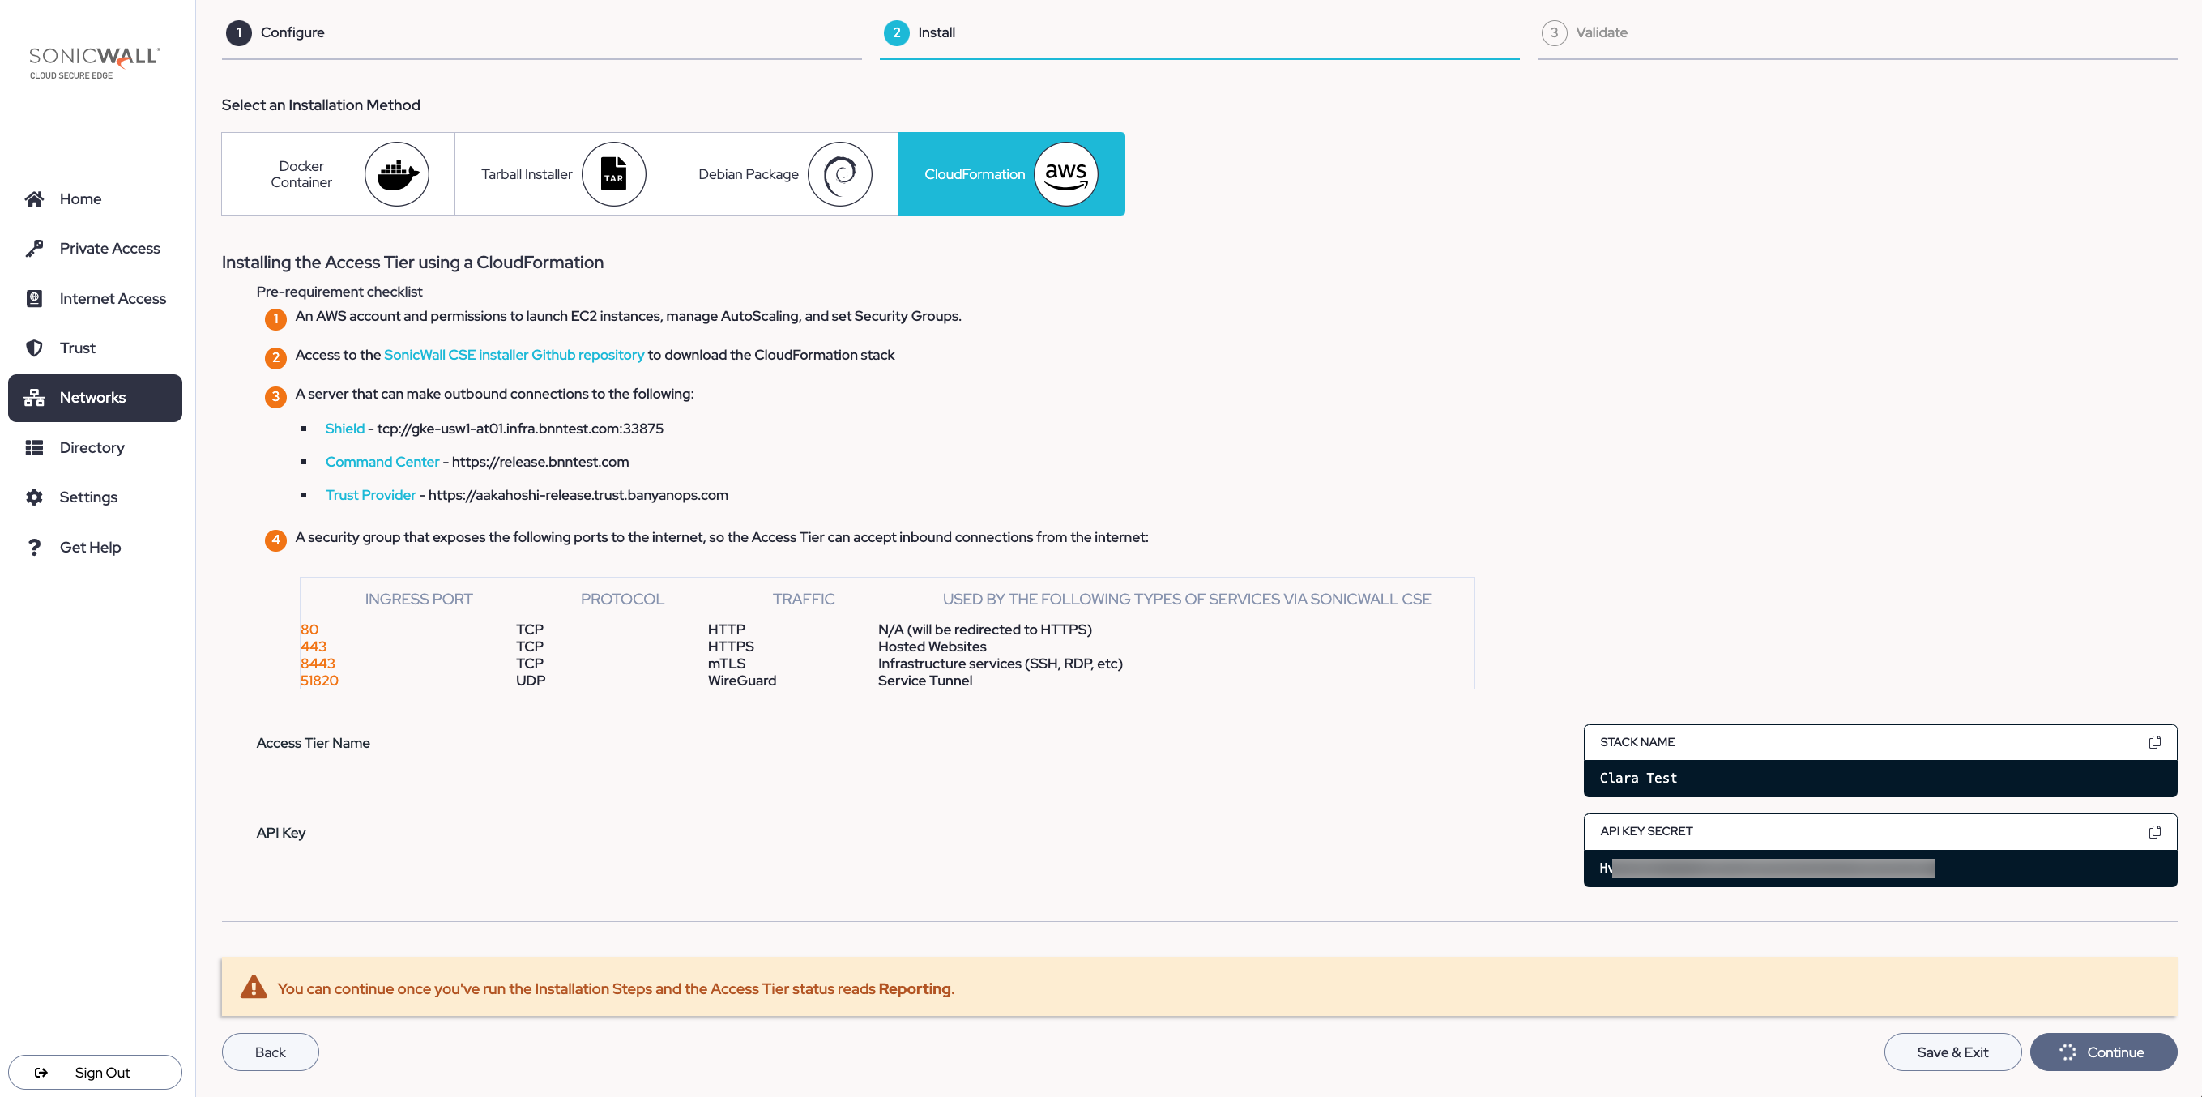Open Internet Access in sidebar
The width and height of the screenshot is (2202, 1097).
click(x=112, y=298)
